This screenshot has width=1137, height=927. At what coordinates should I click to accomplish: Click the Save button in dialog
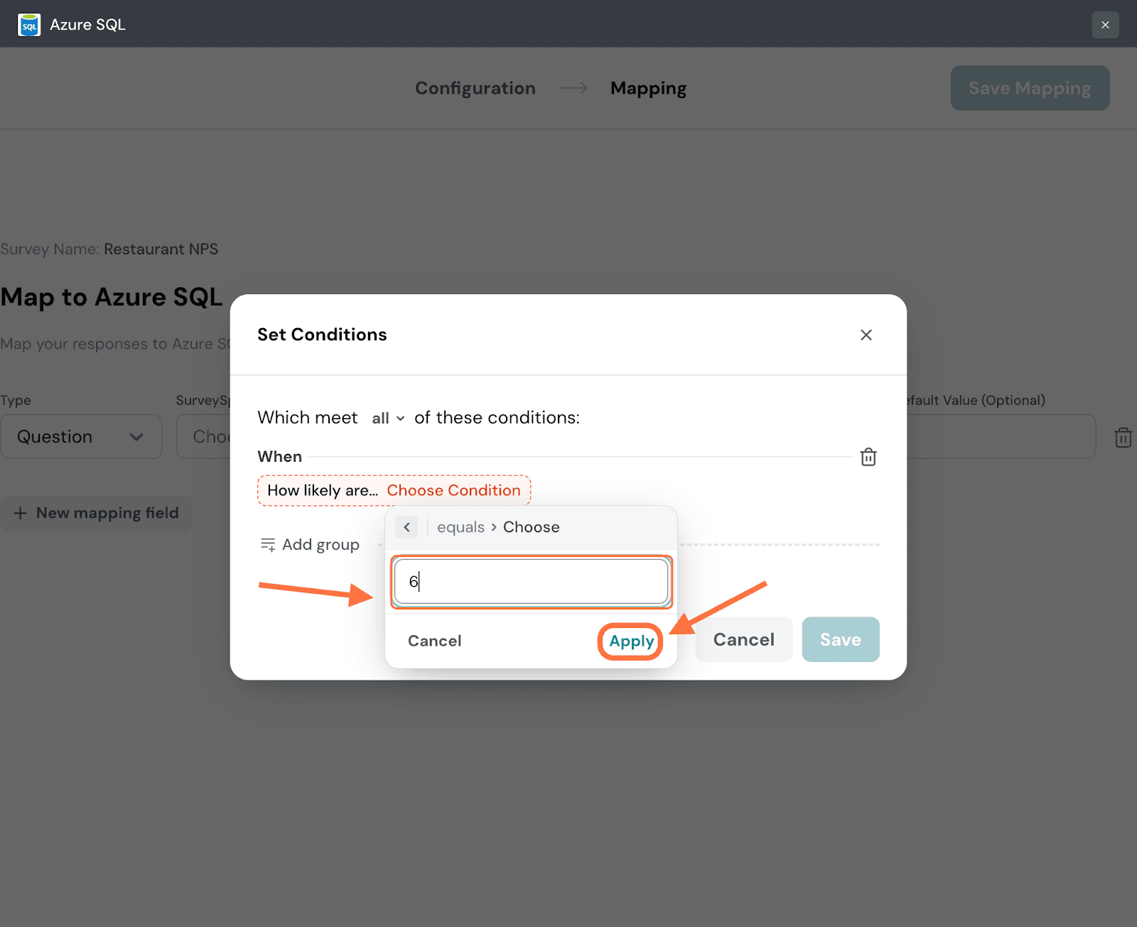(x=840, y=640)
